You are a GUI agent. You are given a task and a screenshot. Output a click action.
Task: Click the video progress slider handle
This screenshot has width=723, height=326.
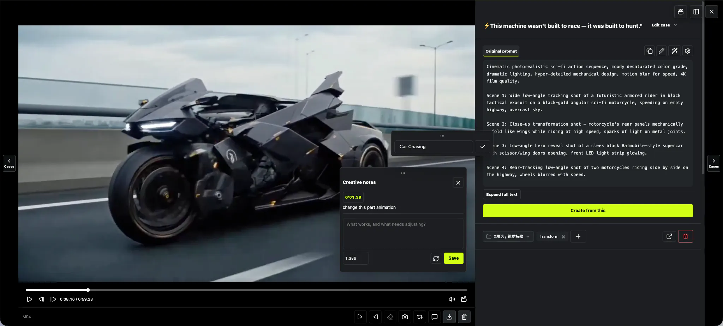click(x=88, y=290)
